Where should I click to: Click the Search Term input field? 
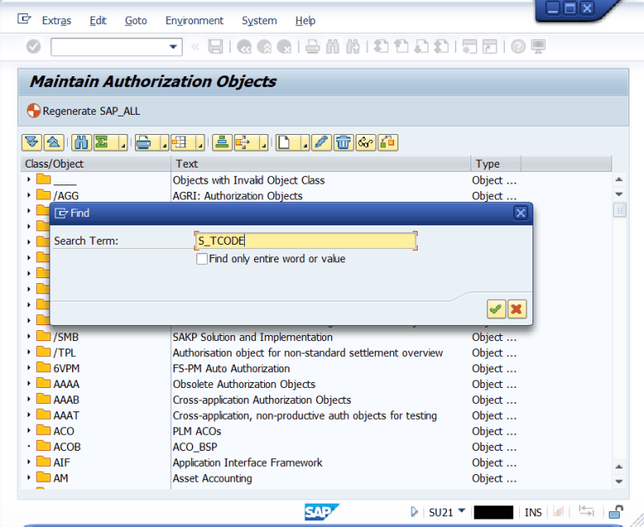click(305, 240)
